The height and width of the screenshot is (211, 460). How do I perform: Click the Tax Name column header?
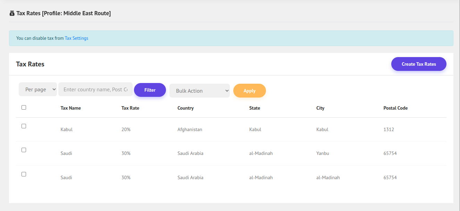(70, 108)
